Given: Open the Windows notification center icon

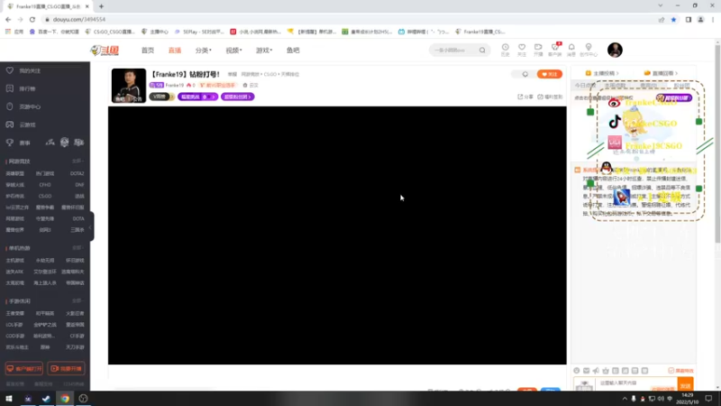Looking at the screenshot, I should (708, 399).
